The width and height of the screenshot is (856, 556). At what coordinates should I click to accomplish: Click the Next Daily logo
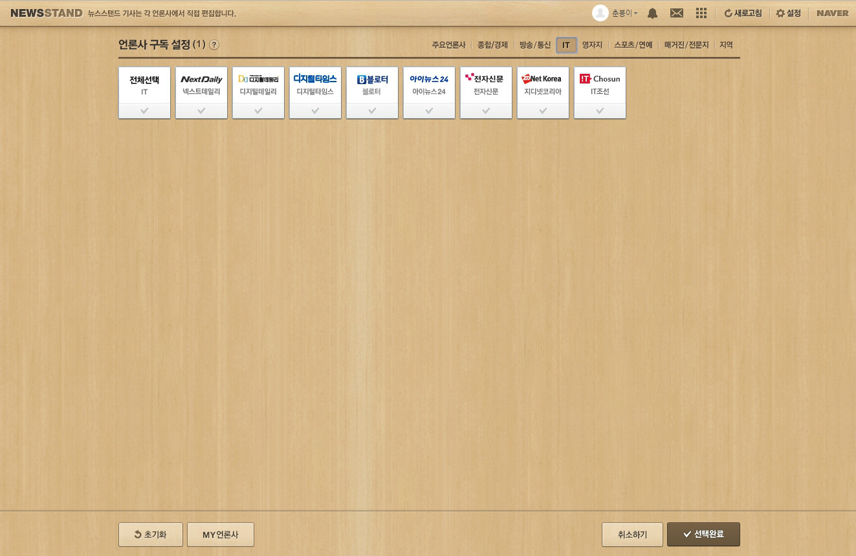pos(201,79)
